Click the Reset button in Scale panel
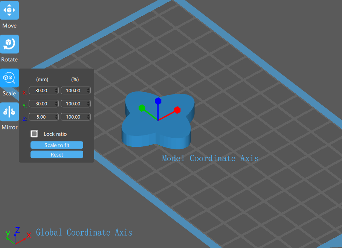342x248 pixels. pyautogui.click(x=56, y=155)
